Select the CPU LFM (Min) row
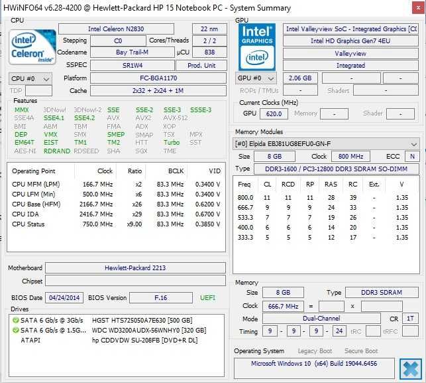Viewport: 426px width, 383px height. point(116,194)
